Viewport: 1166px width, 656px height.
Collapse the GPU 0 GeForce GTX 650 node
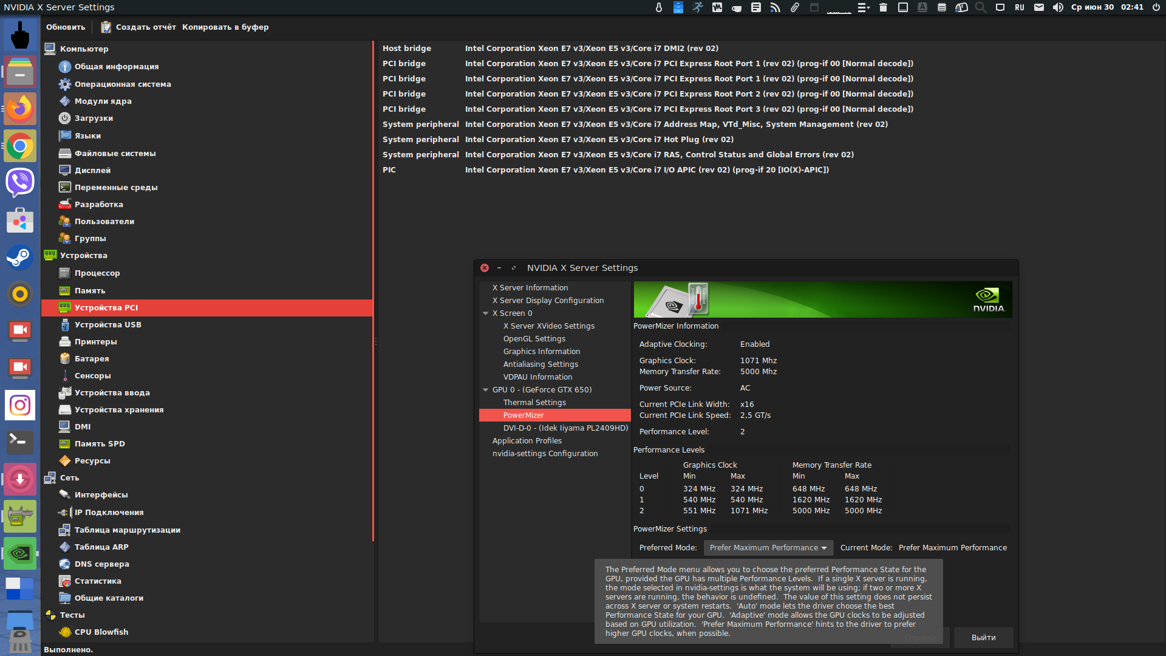tap(486, 390)
